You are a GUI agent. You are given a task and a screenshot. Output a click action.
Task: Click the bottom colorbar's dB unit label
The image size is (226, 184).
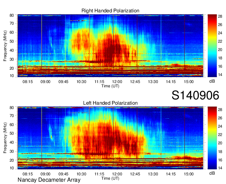[212, 173]
